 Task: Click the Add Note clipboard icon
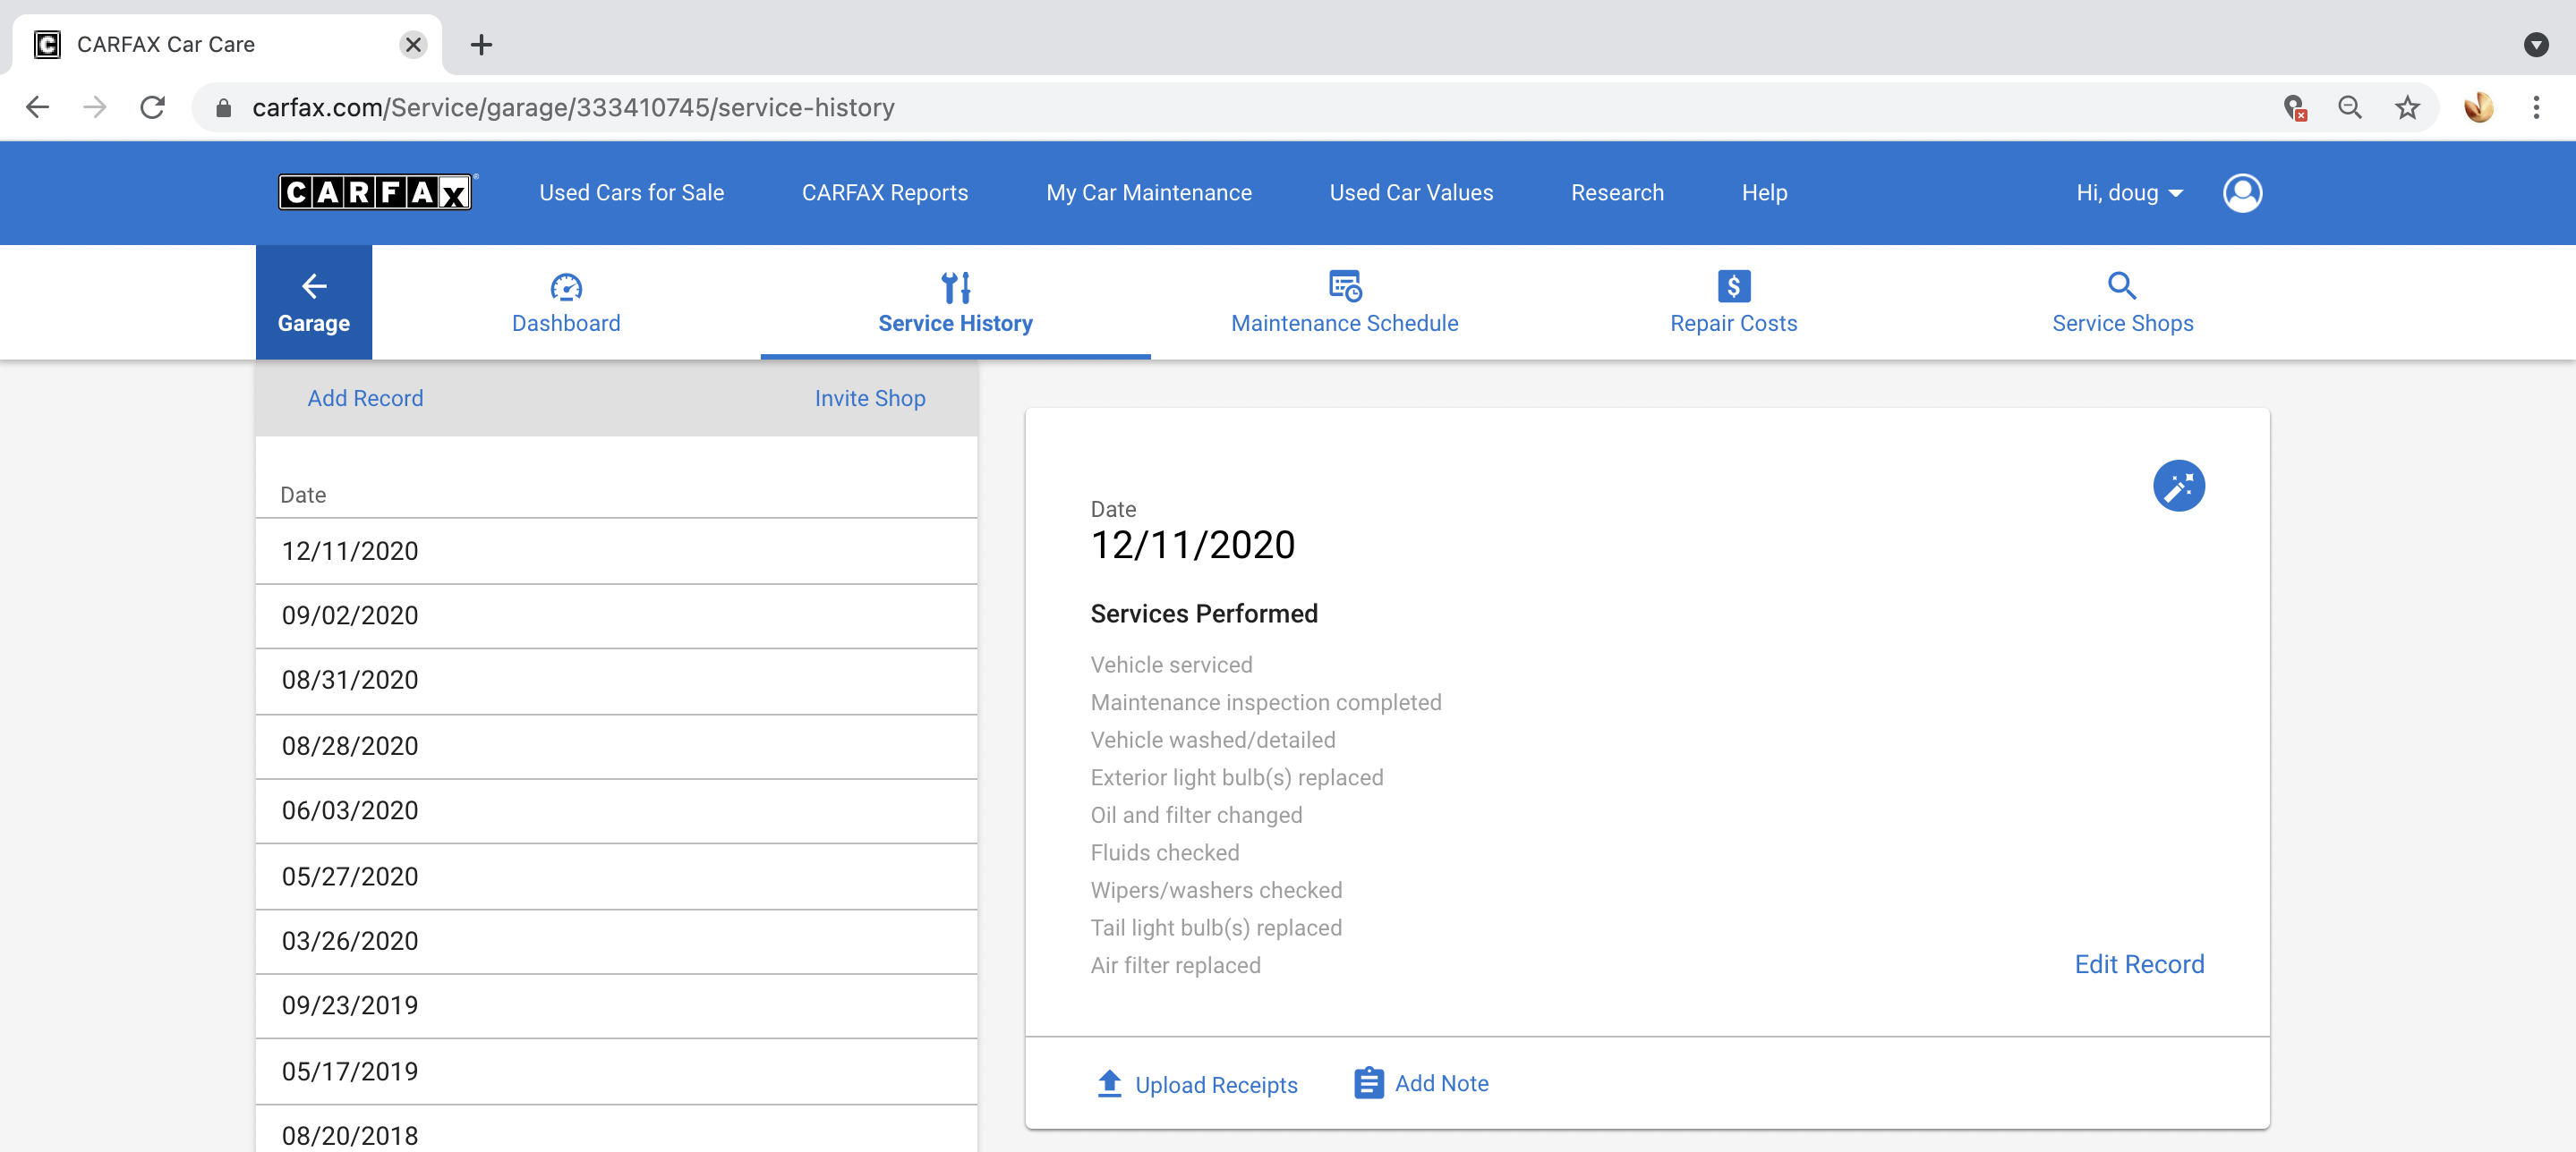1368,1083
